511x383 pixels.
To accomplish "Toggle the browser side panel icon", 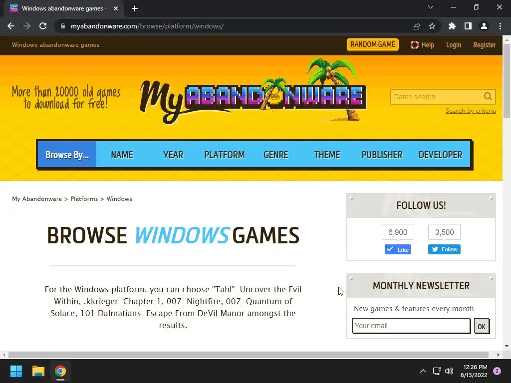I will [468, 26].
